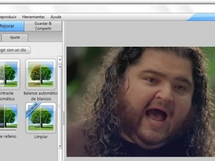Image resolution: width=215 pixels, height=161 pixels.
Task: Open the Reproducir menu
Action: [8, 17]
